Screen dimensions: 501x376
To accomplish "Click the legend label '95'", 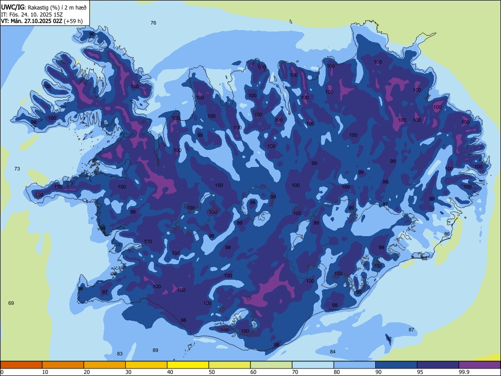I will coord(420,372).
